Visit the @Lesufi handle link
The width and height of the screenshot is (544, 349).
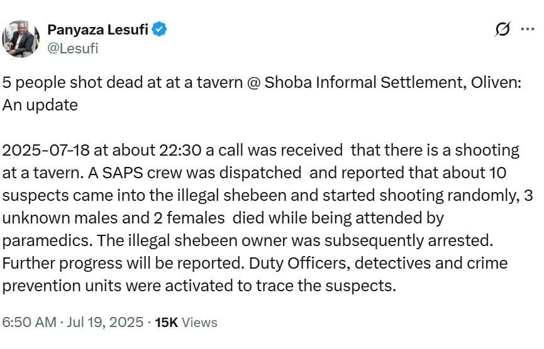pos(73,48)
